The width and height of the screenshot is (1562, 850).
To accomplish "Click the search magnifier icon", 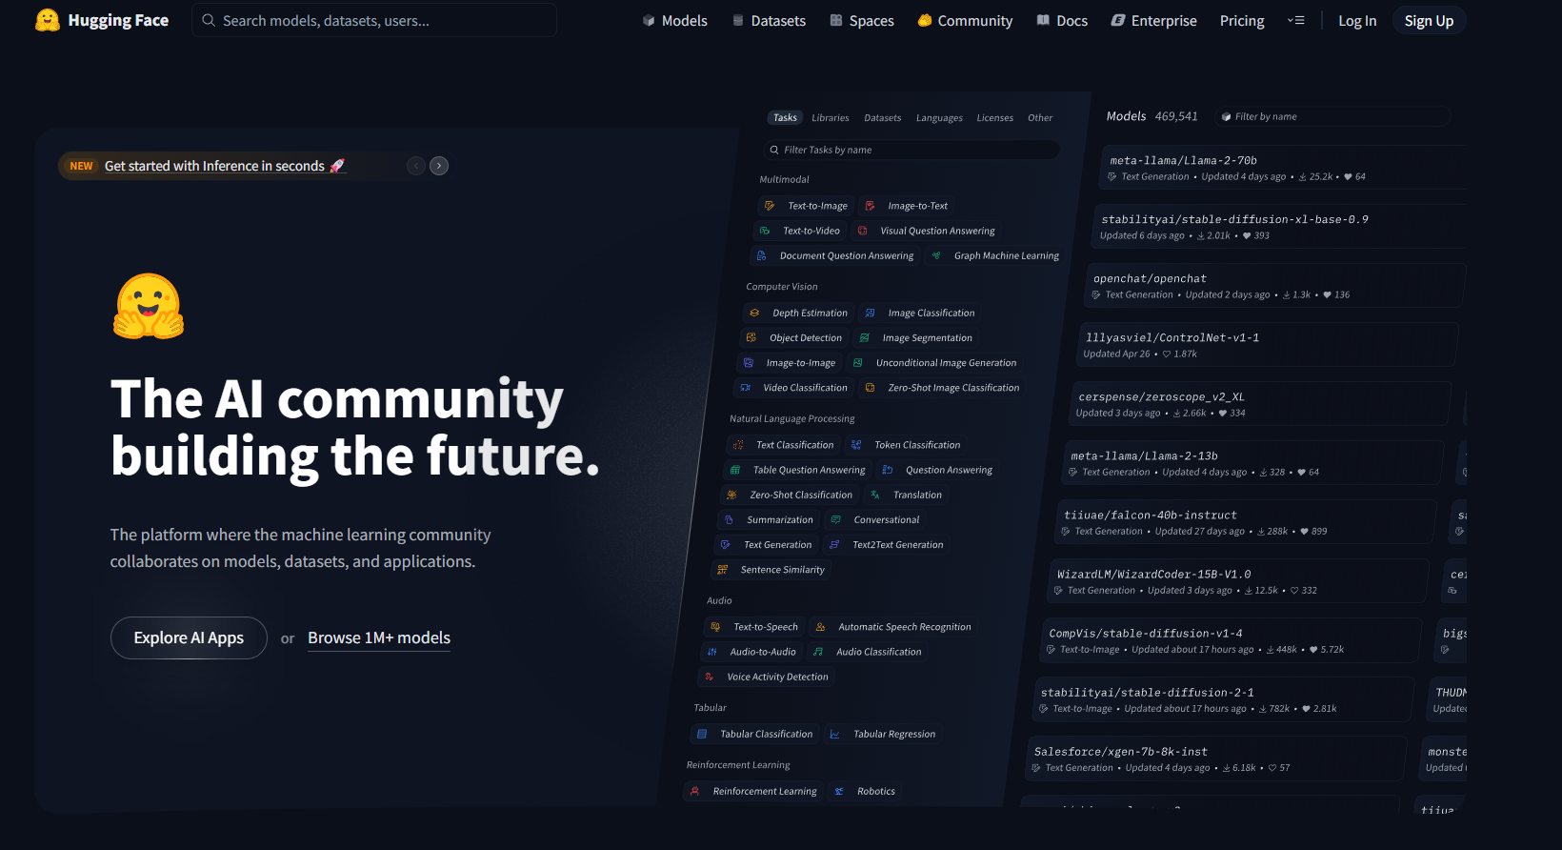I will [209, 20].
